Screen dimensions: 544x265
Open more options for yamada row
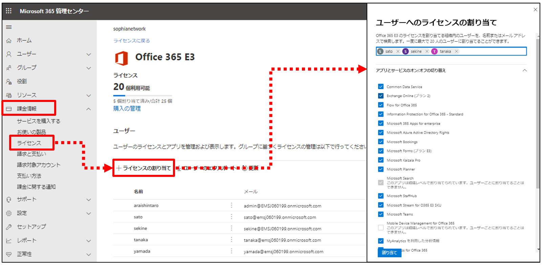(x=232, y=251)
